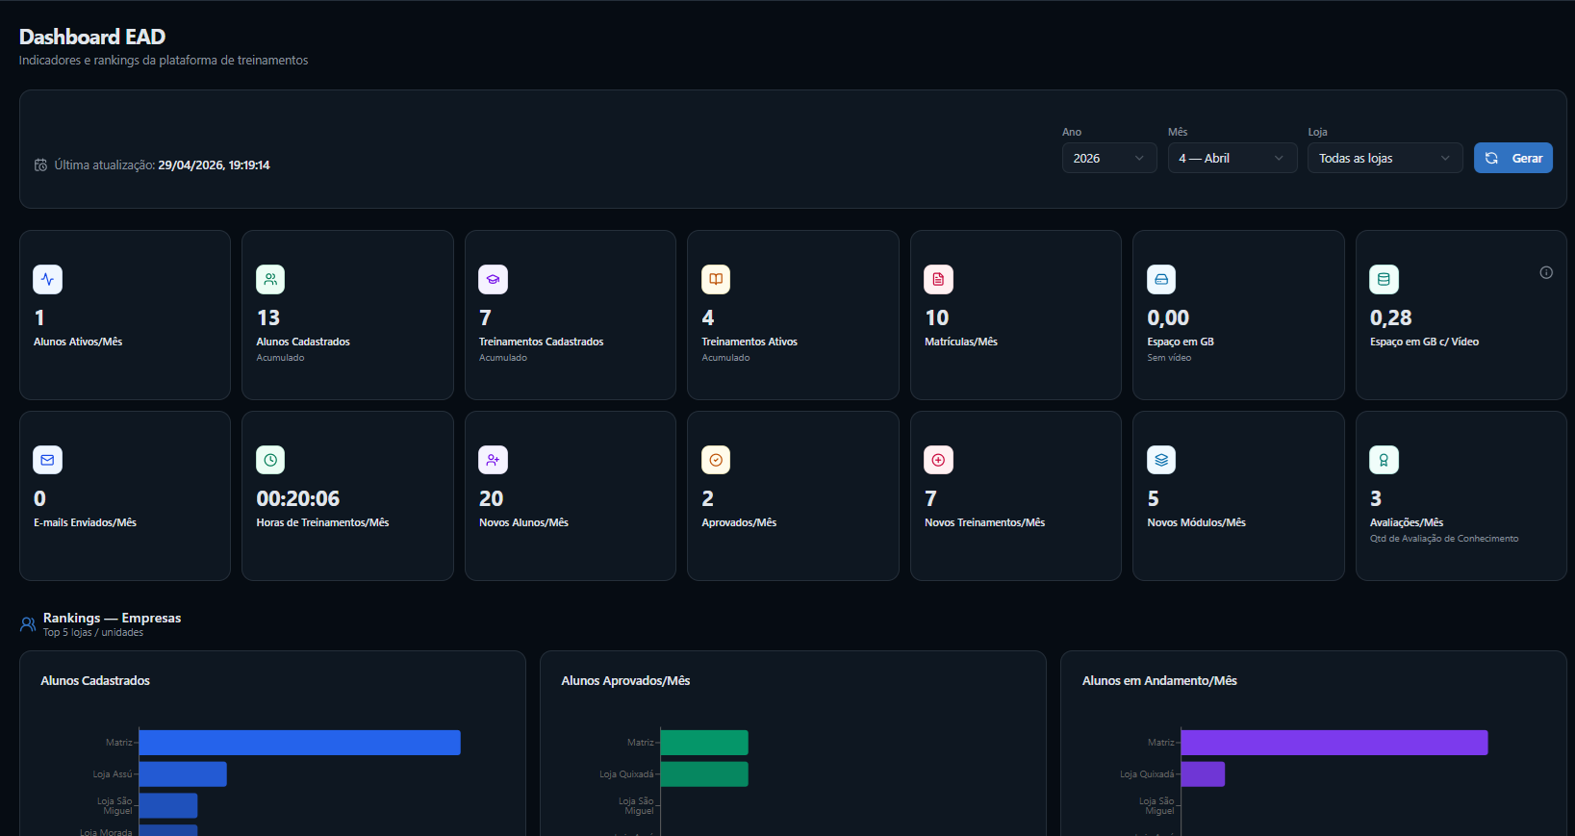Click the Alunos Cadastrados users icon
1575x836 pixels.
[x=270, y=279]
